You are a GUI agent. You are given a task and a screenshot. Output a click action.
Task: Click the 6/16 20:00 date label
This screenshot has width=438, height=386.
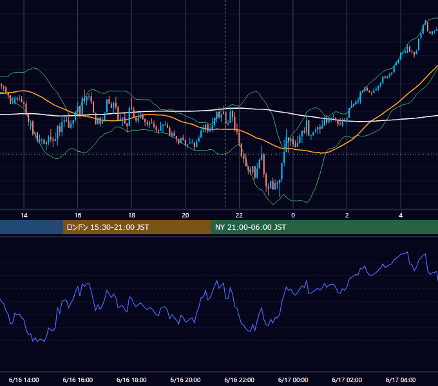click(x=186, y=380)
